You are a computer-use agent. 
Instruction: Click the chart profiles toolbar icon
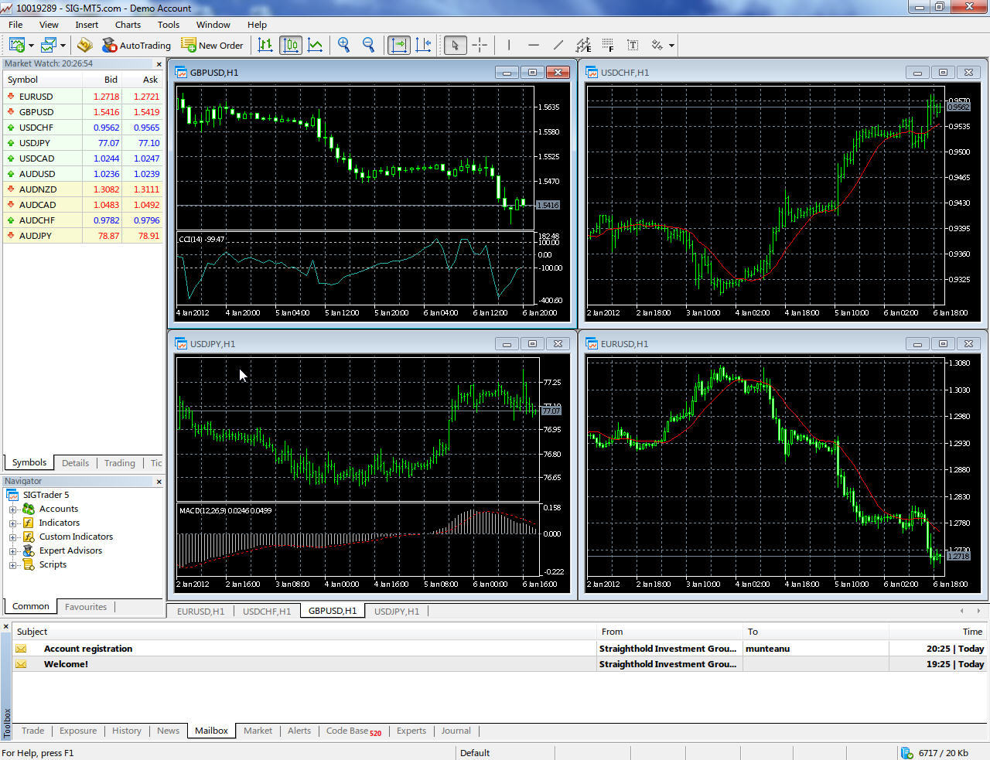pyautogui.click(x=49, y=45)
